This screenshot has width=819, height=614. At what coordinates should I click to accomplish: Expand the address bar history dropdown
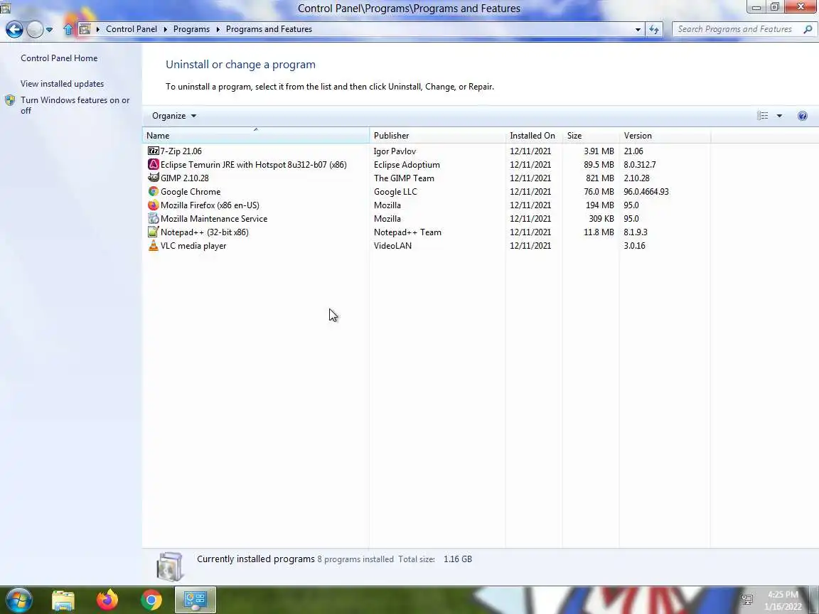[x=638, y=30]
